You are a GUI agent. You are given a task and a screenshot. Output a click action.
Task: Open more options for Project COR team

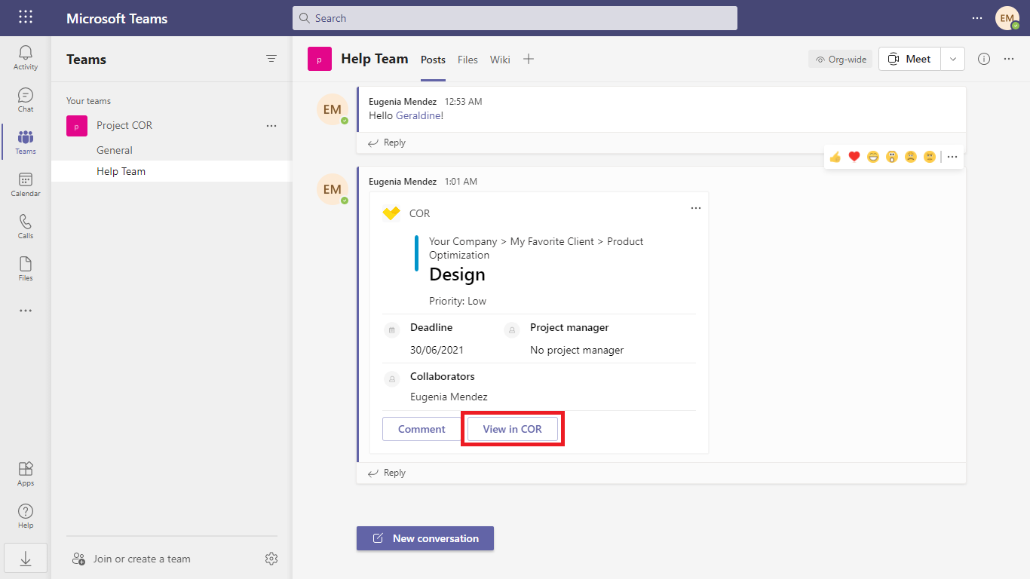click(x=271, y=126)
